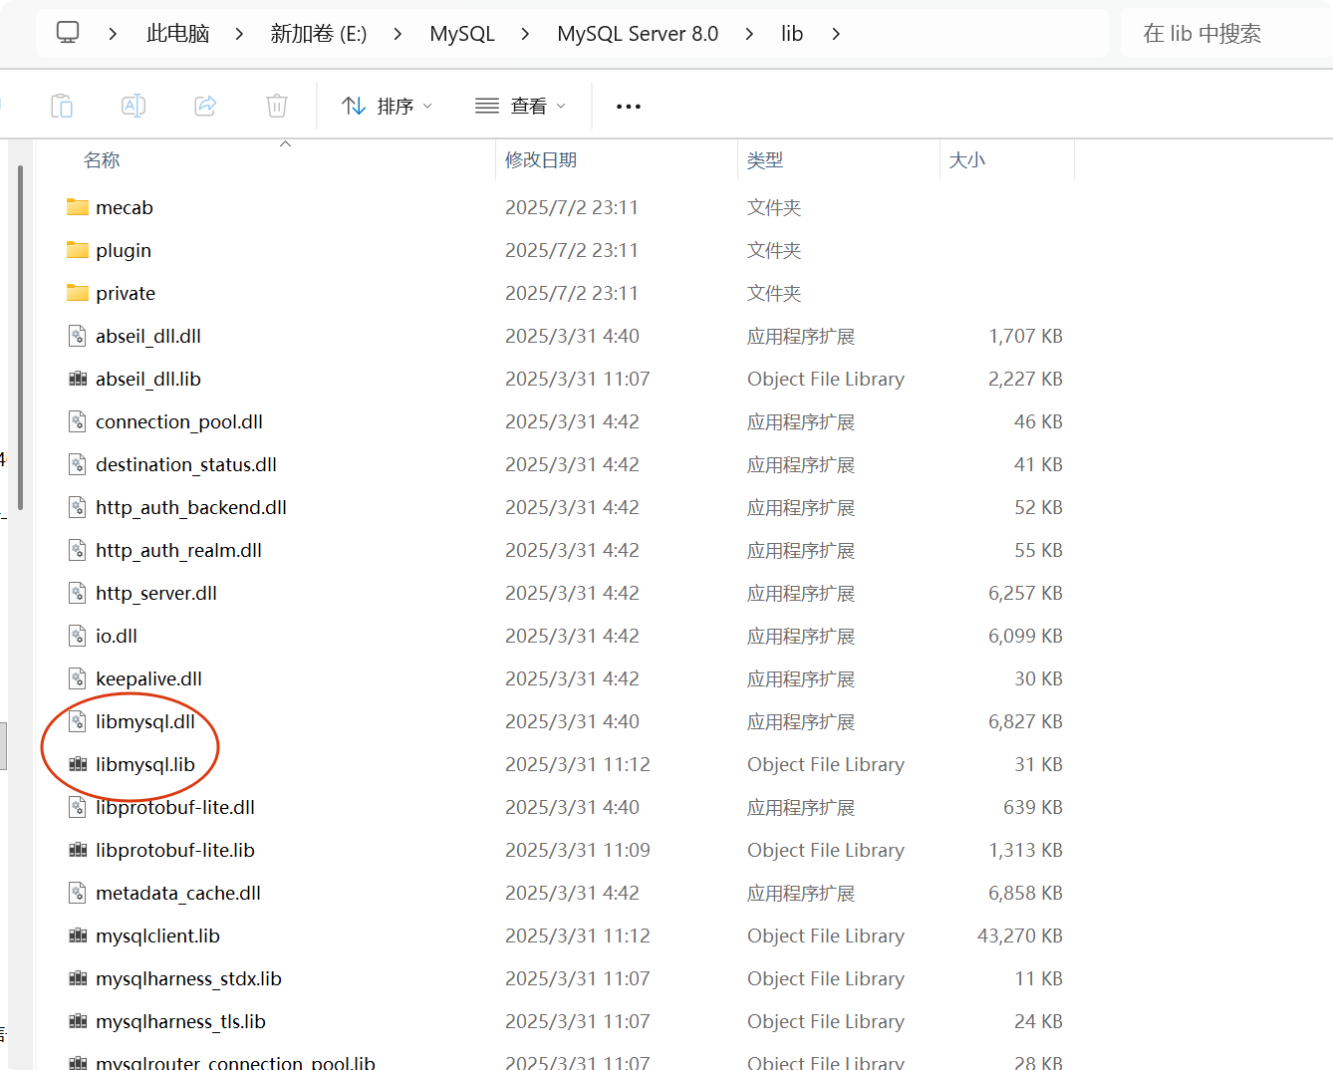Click the Share icon in toolbar
This screenshot has width=1333, height=1070.
pyautogui.click(x=205, y=106)
